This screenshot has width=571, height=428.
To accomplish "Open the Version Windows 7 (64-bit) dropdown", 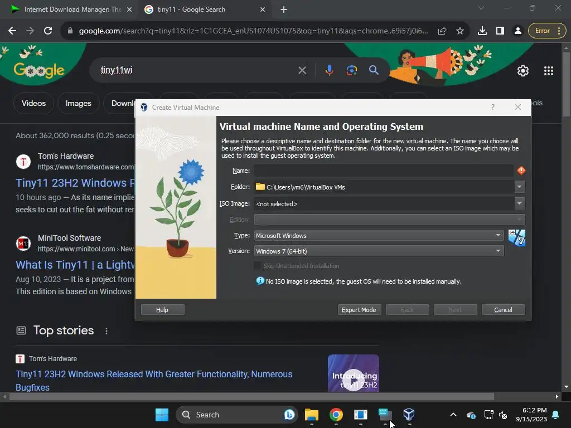I will point(379,251).
